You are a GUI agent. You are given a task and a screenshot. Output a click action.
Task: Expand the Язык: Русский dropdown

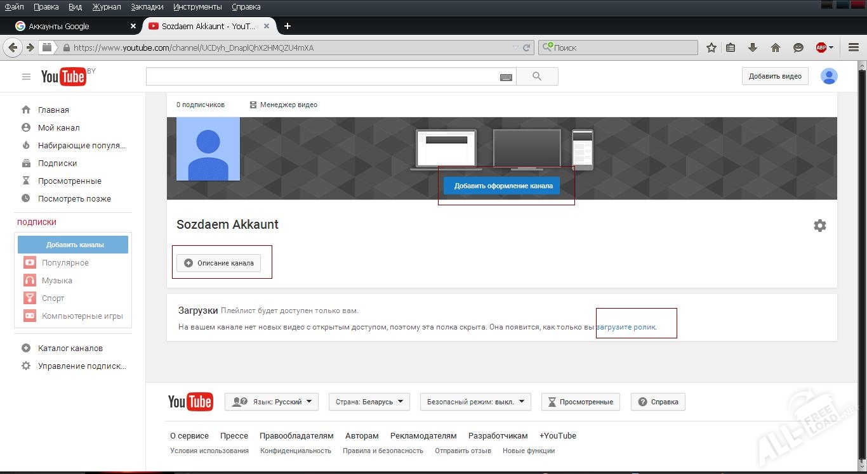[271, 402]
